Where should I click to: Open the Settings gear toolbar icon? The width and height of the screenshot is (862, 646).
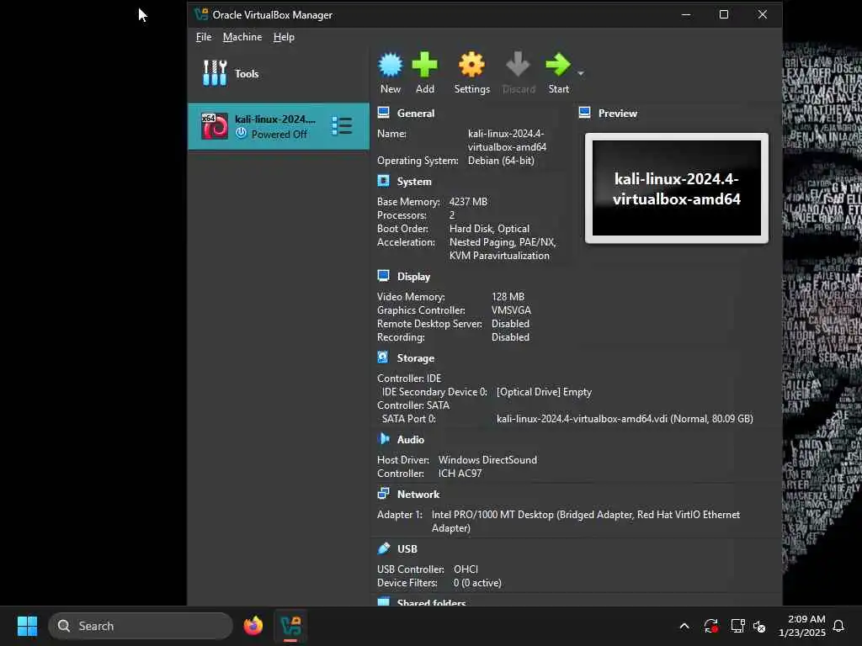click(x=471, y=65)
